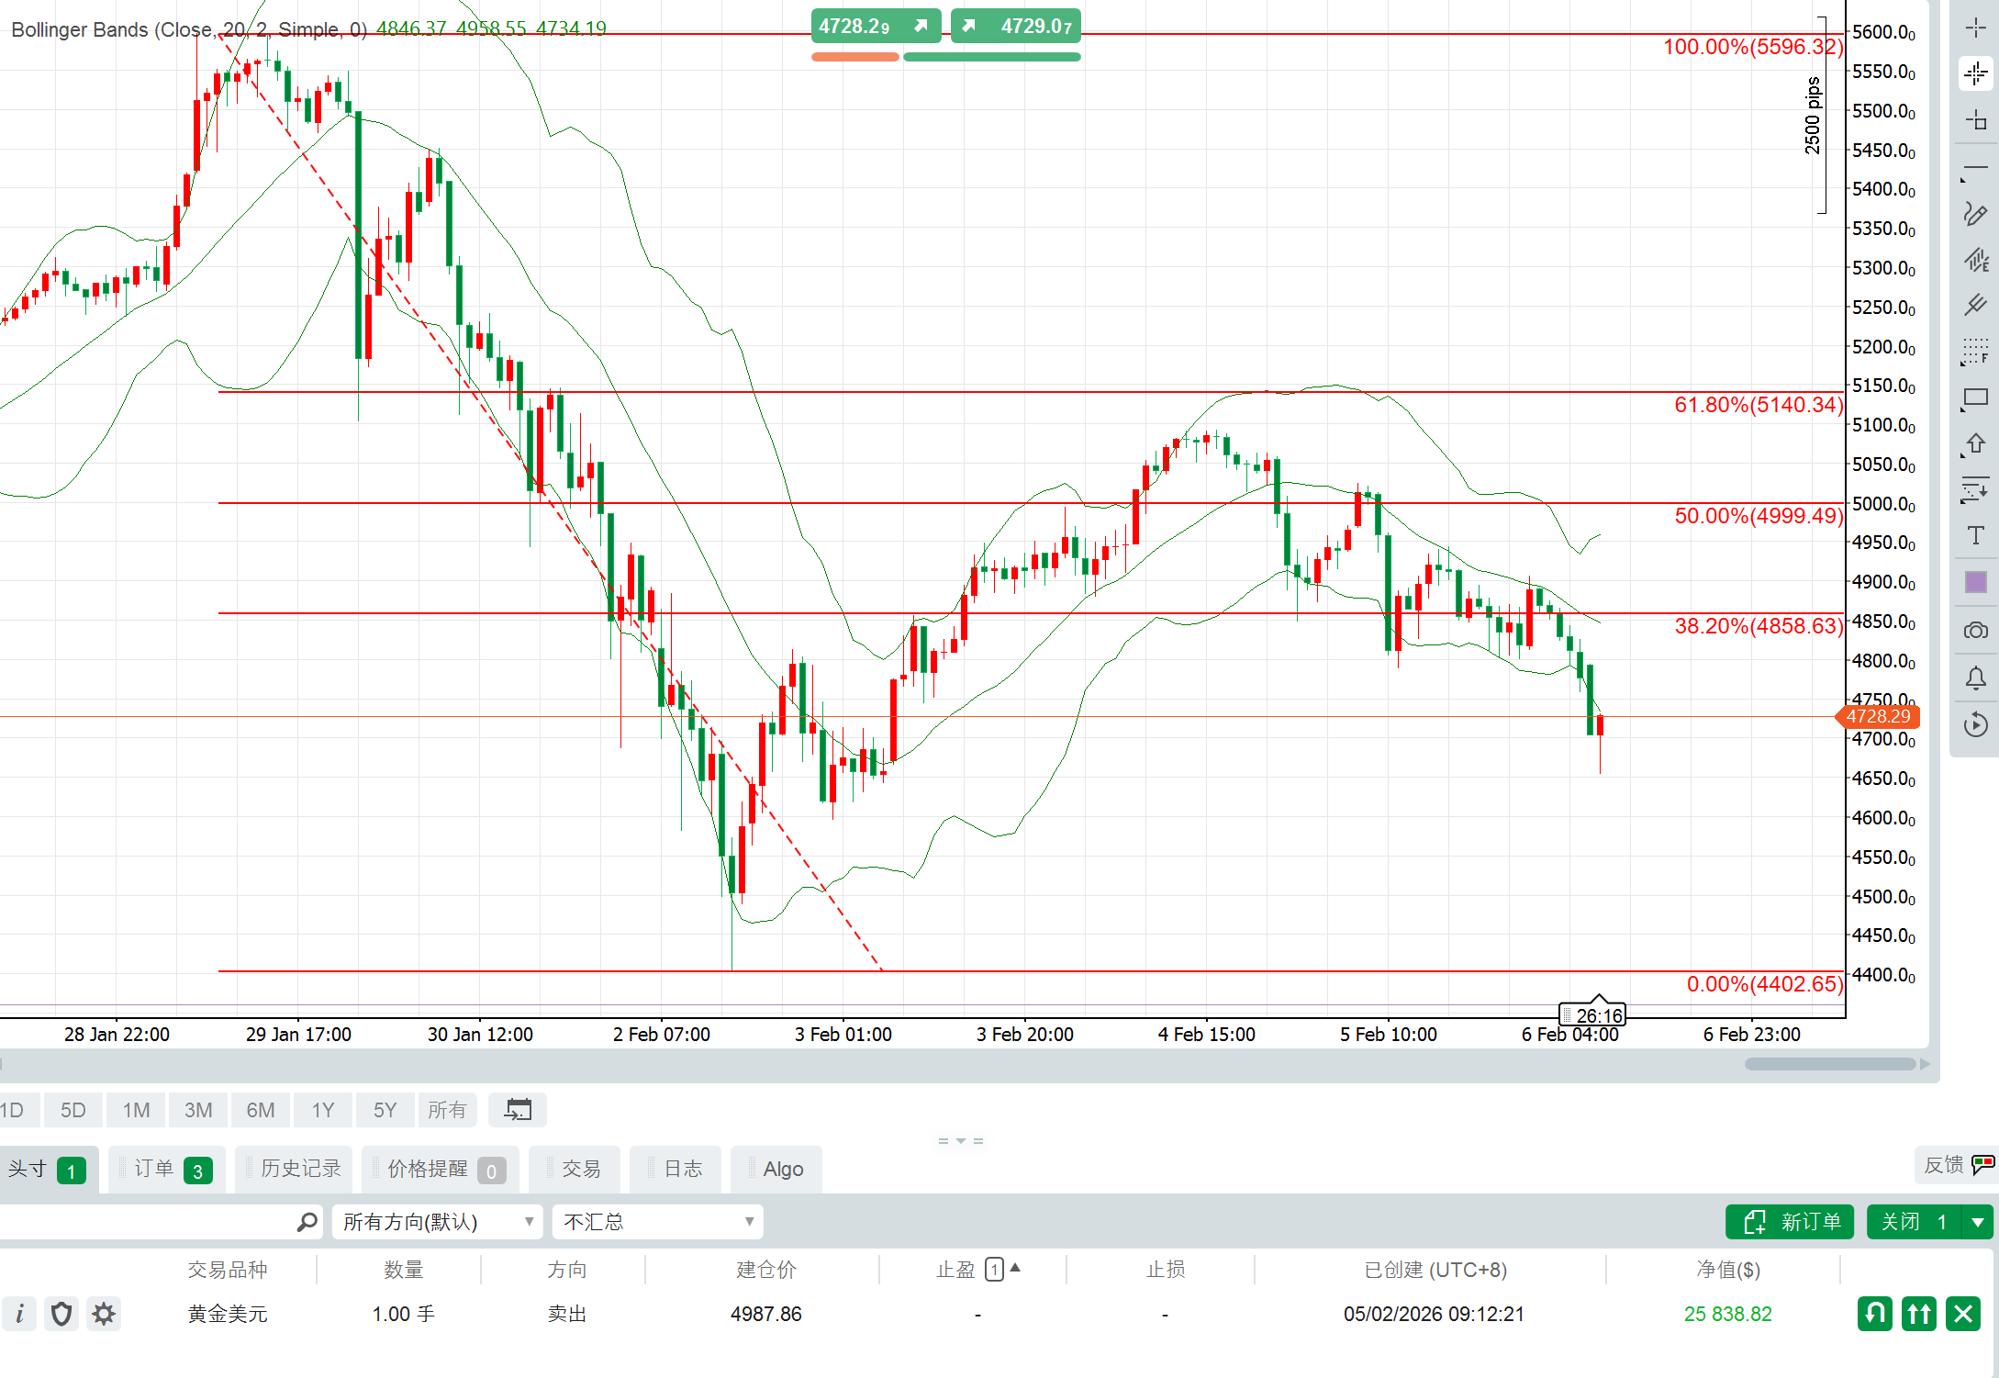Click the reverse position icon

coord(1874,1314)
